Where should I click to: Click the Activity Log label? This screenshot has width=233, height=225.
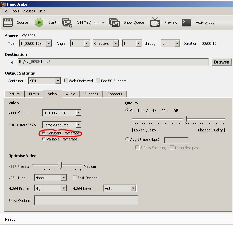205,22
